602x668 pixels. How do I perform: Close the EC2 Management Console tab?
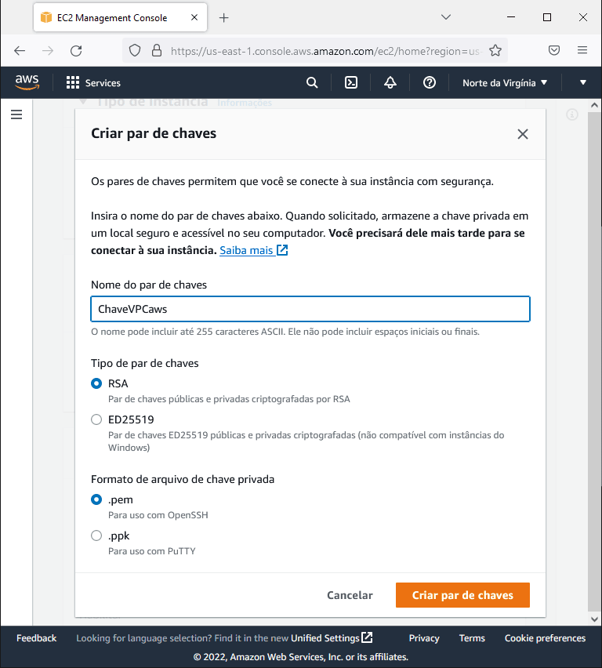click(x=194, y=17)
